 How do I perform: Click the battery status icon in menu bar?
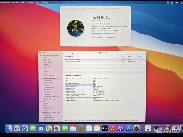[x=177, y=3]
